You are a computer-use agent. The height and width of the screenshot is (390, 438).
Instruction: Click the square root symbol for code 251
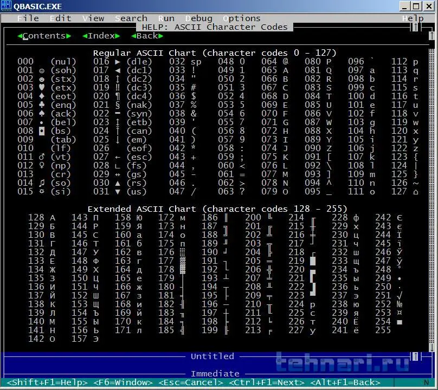point(400,296)
